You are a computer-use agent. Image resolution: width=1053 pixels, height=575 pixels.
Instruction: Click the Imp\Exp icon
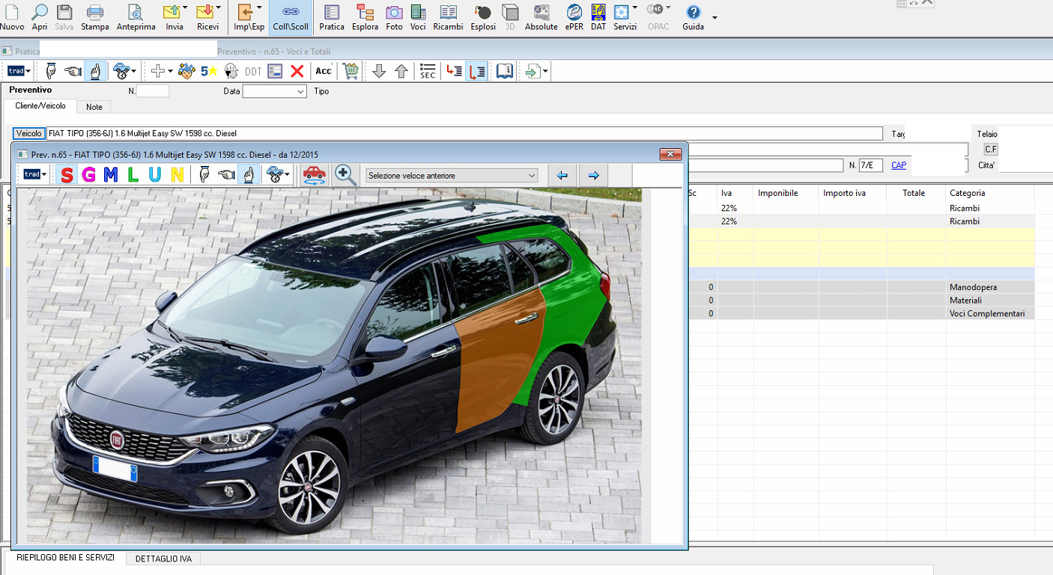(247, 17)
